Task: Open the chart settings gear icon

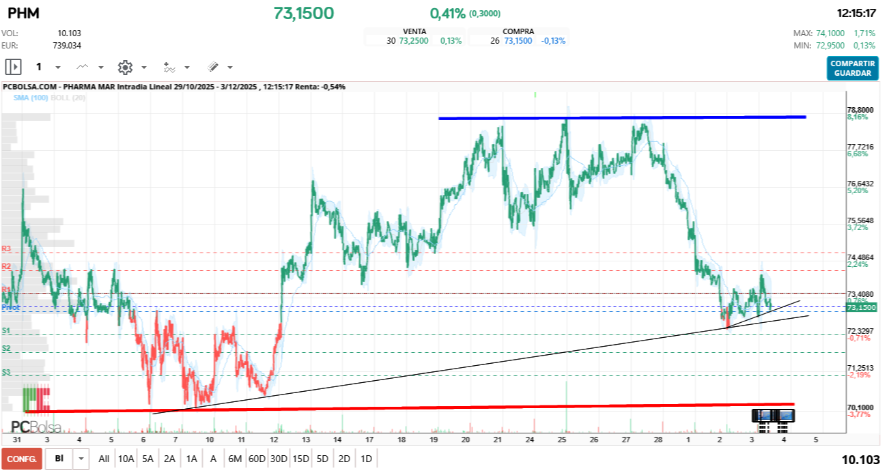Action: (125, 66)
